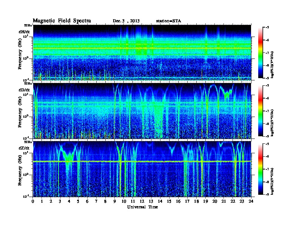
Task: Click the '-8' value on dD/dt color scale
Action: [x=267, y=123]
